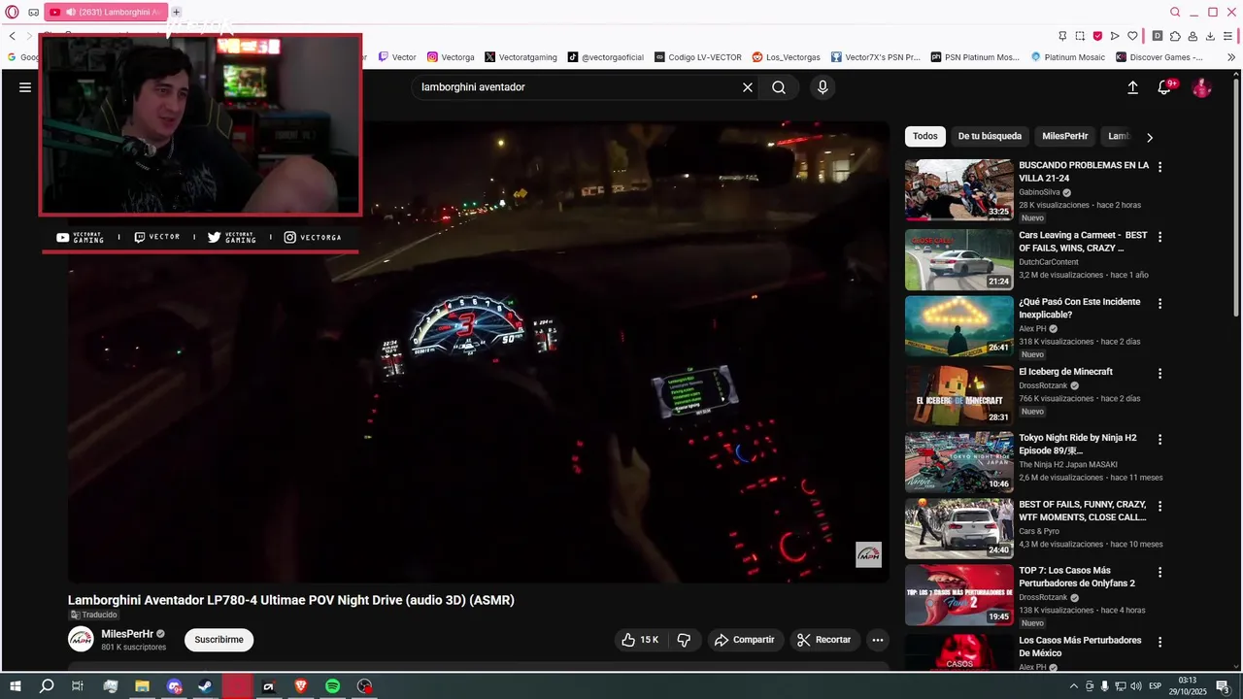Open Steam from the taskbar
Image resolution: width=1243 pixels, height=699 pixels.
205,686
